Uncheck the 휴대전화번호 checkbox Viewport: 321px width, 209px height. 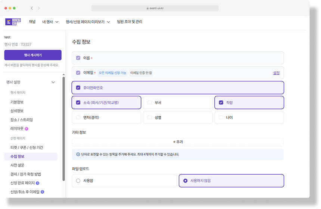click(x=78, y=88)
